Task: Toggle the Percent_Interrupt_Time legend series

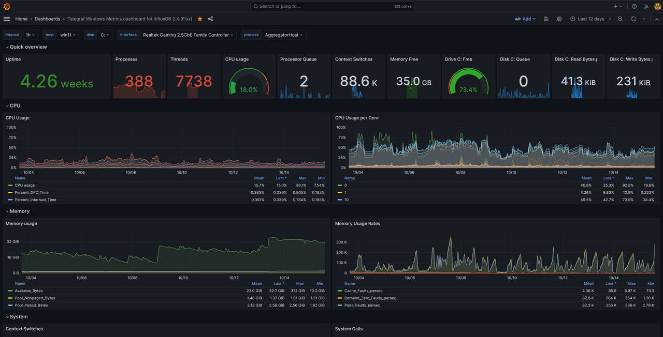Action: coord(36,200)
